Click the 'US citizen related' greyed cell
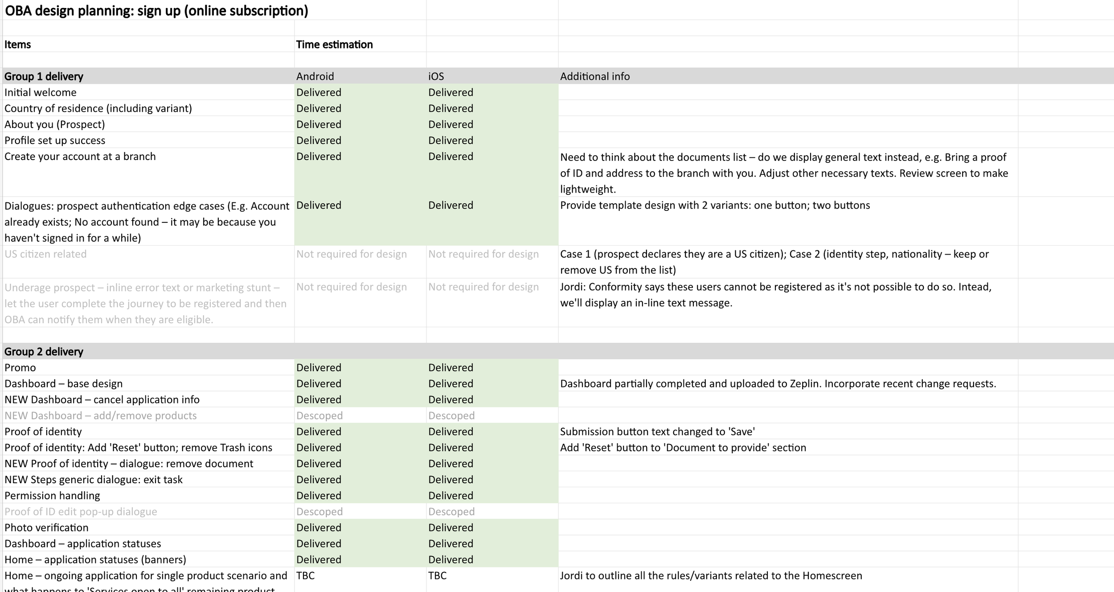The width and height of the screenshot is (1114, 592). 45,254
